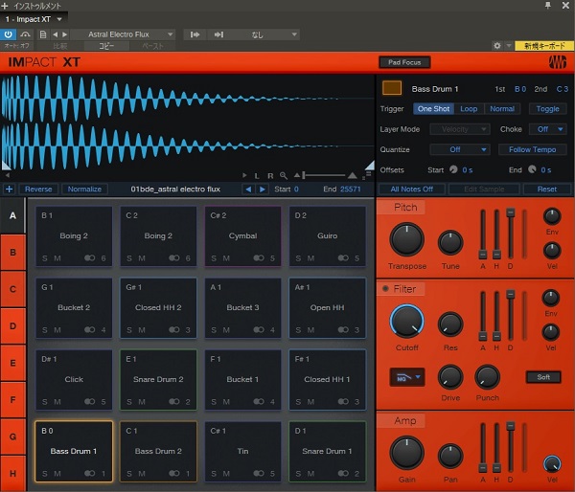Enable the Filter power toggle

point(385,288)
